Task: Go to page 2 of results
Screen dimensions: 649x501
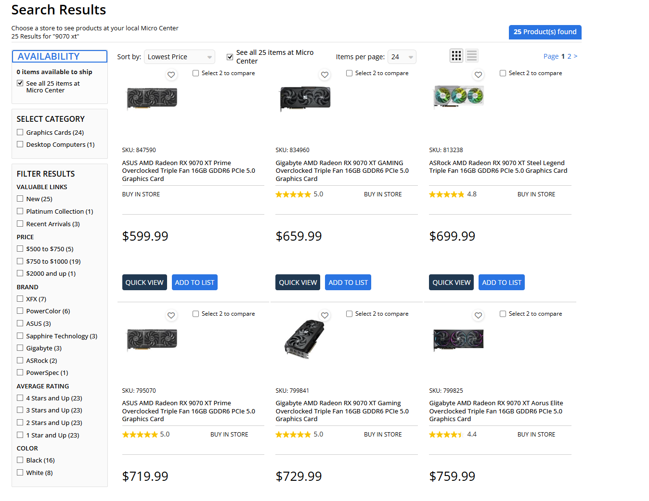Action: coord(569,56)
